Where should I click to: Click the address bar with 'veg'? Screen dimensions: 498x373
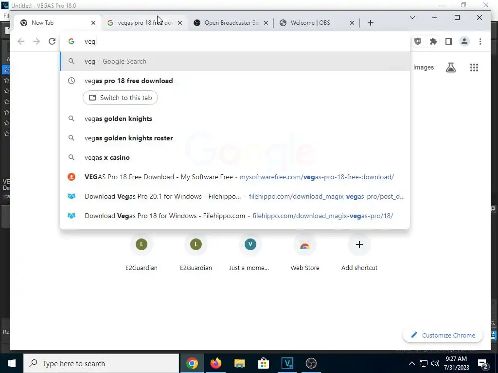pos(235,41)
